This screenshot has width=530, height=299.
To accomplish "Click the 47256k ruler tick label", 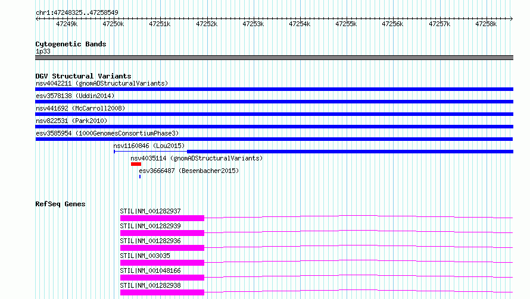I will [x=392, y=24].
